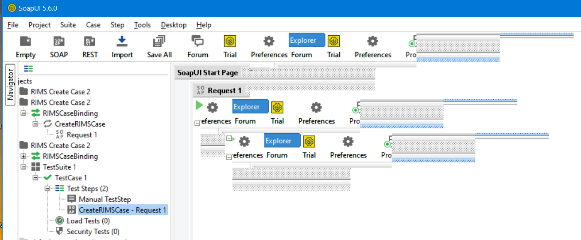This screenshot has height=240, width=581.
Task: Select TestSuite 1 in the navigator
Action: coord(59,167)
